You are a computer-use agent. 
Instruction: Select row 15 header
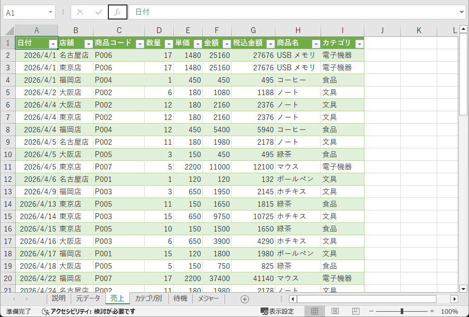pos(8,216)
